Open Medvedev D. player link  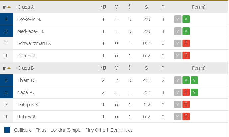coord(31,31)
